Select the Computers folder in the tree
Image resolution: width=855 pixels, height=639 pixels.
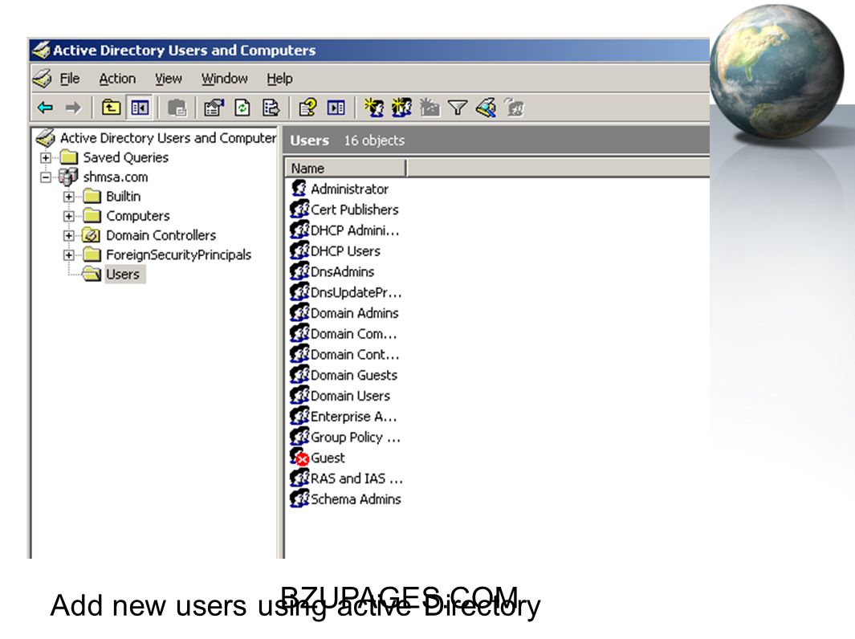point(138,216)
